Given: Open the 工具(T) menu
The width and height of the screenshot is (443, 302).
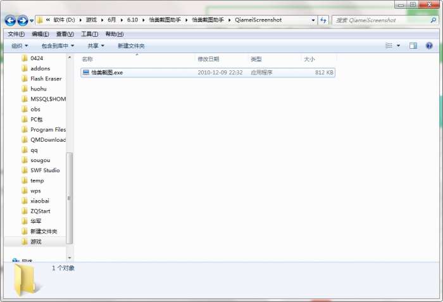Looking at the screenshot, I should coord(90,34).
